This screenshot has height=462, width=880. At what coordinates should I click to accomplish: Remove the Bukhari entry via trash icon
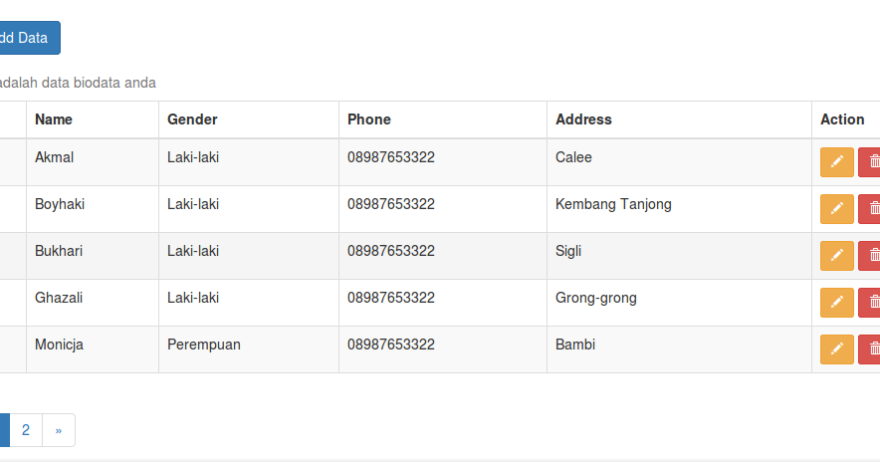coord(871,256)
